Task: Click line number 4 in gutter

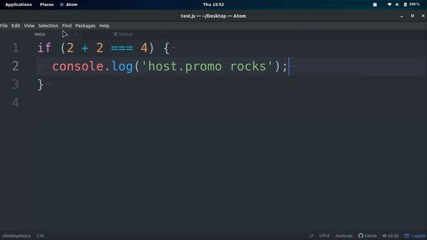Action: pyautogui.click(x=15, y=103)
